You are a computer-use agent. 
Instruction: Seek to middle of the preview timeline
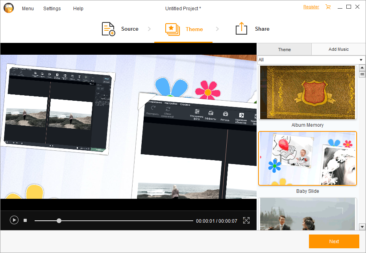coord(114,221)
